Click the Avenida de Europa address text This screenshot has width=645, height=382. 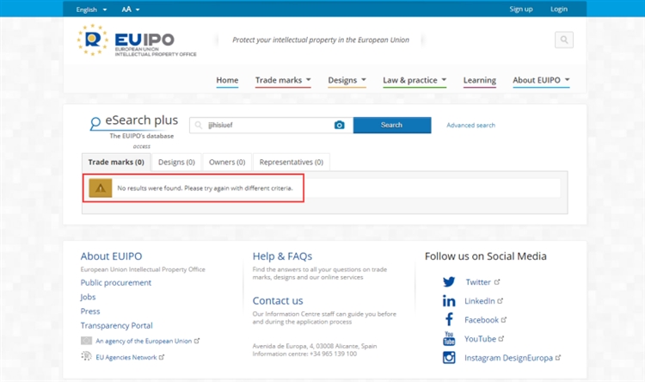click(x=315, y=346)
